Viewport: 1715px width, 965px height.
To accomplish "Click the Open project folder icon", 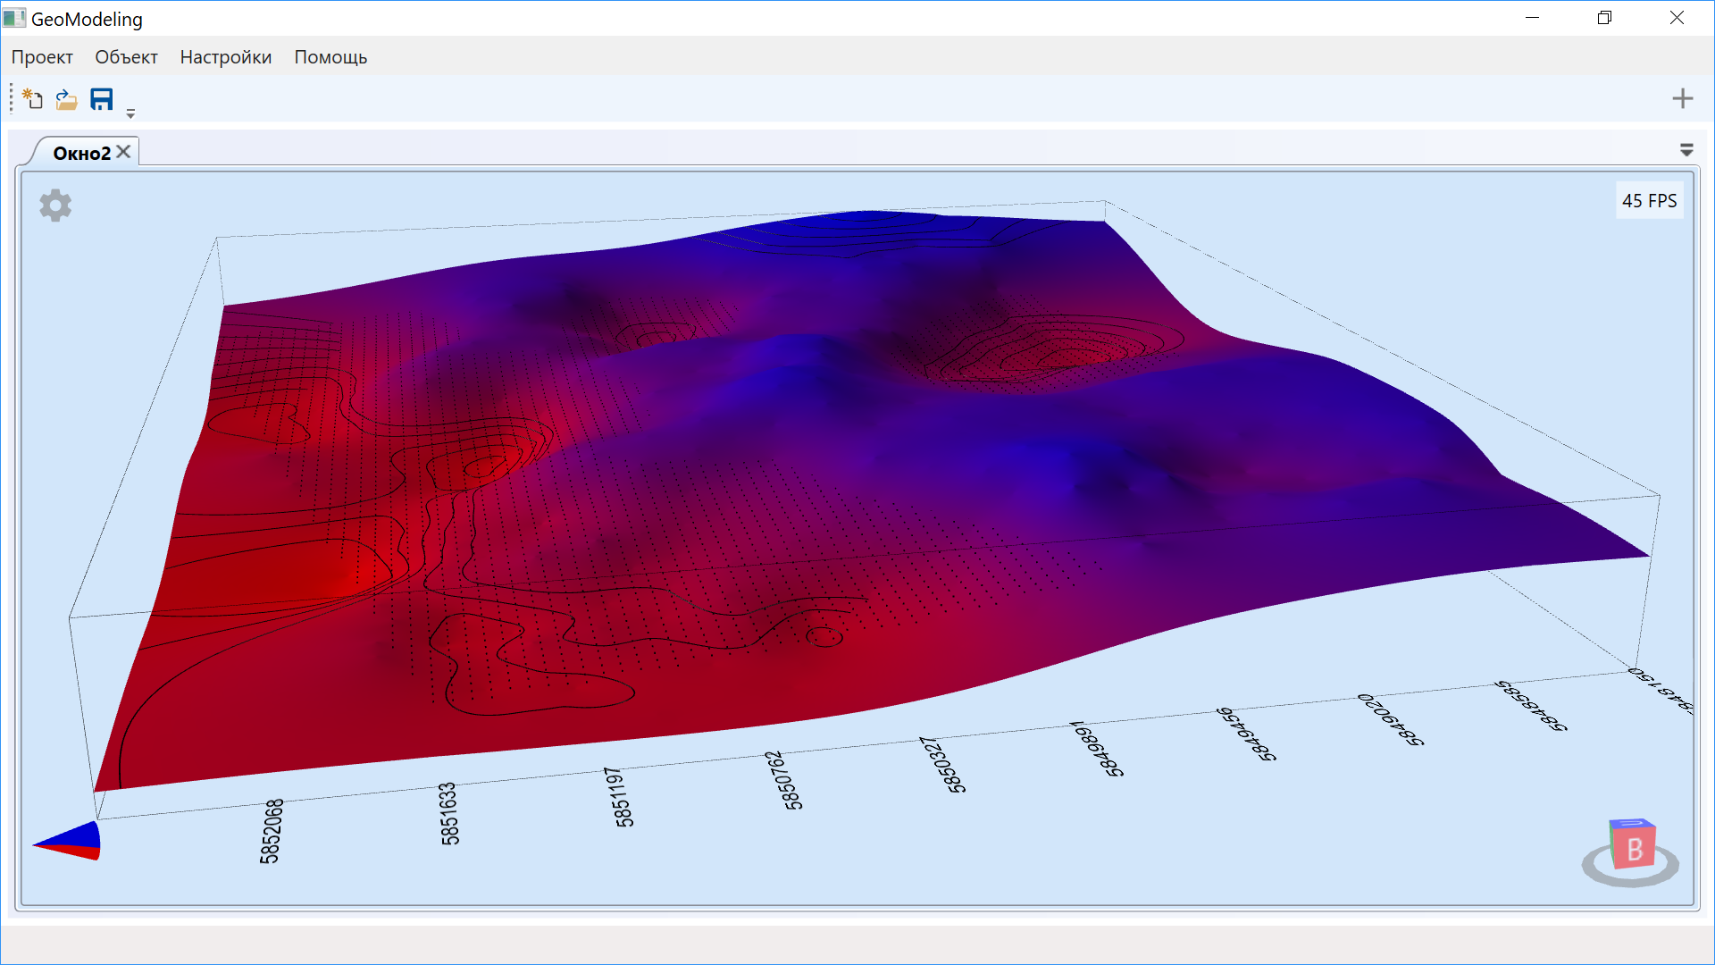I will [66, 99].
